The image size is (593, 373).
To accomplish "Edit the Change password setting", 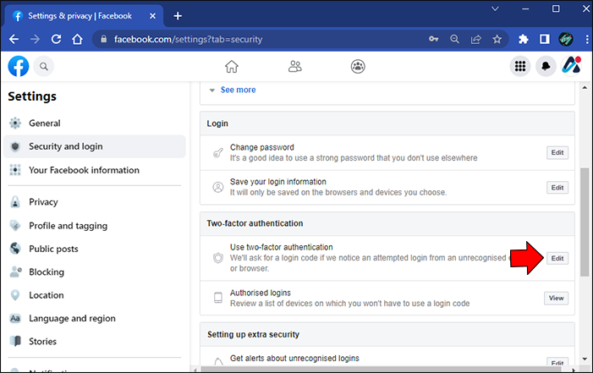I will pos(557,153).
